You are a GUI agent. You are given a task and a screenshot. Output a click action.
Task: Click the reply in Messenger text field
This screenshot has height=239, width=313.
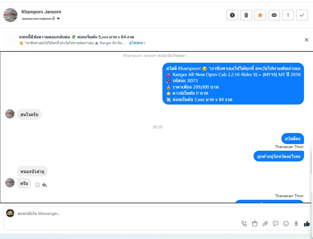(x=128, y=213)
